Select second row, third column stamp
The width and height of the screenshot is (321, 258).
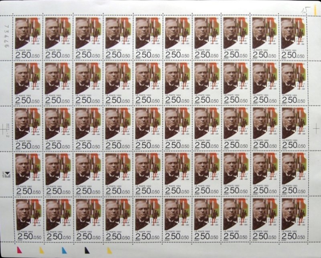[87, 83]
